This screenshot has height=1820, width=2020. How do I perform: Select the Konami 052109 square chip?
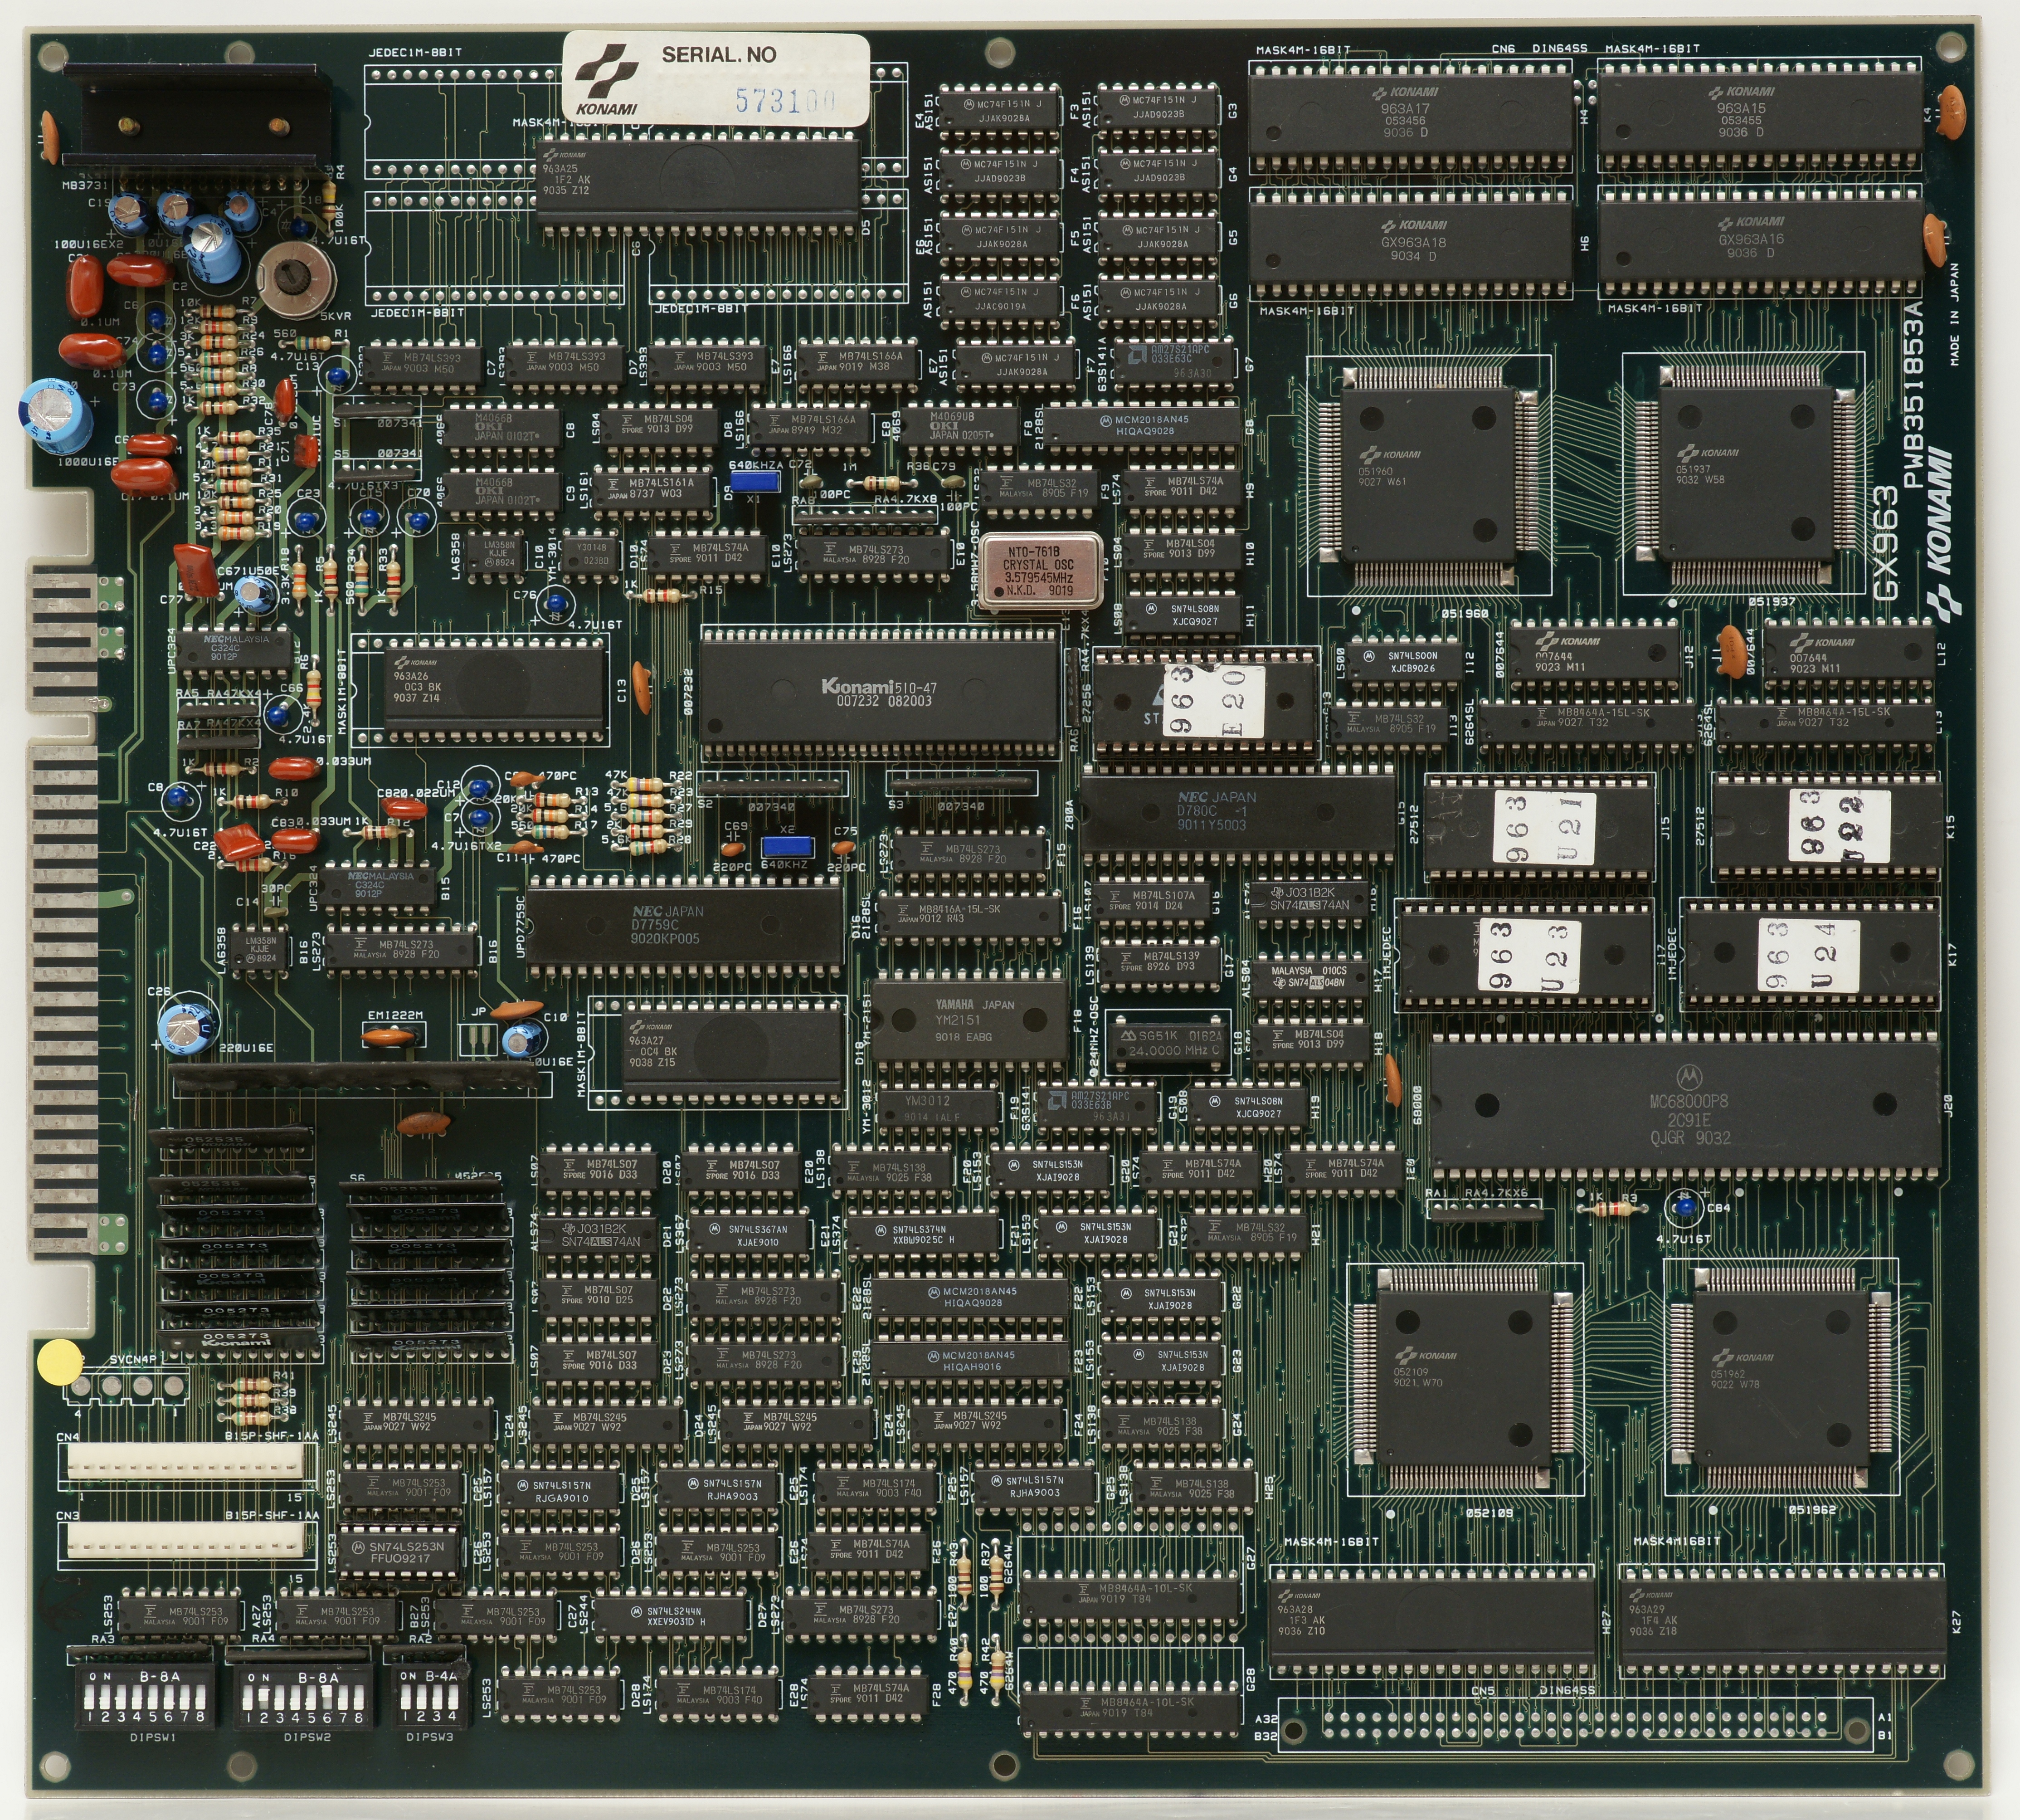click(1463, 1379)
